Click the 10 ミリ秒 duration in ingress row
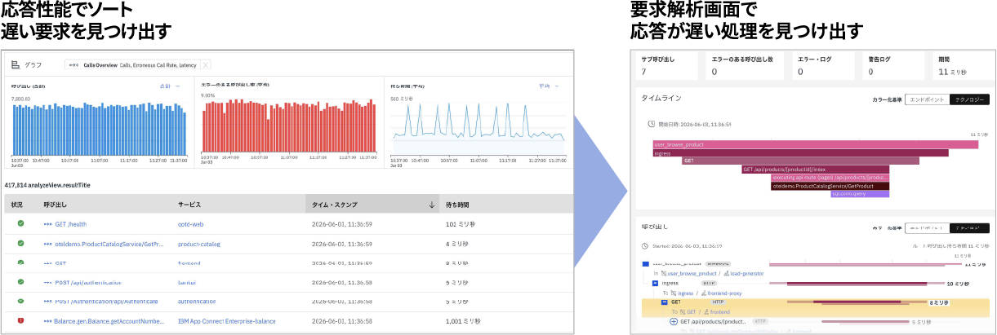The image size is (997, 335). 956,283
